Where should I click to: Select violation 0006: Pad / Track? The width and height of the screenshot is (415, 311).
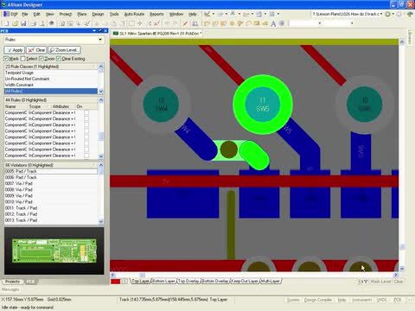pos(51,177)
